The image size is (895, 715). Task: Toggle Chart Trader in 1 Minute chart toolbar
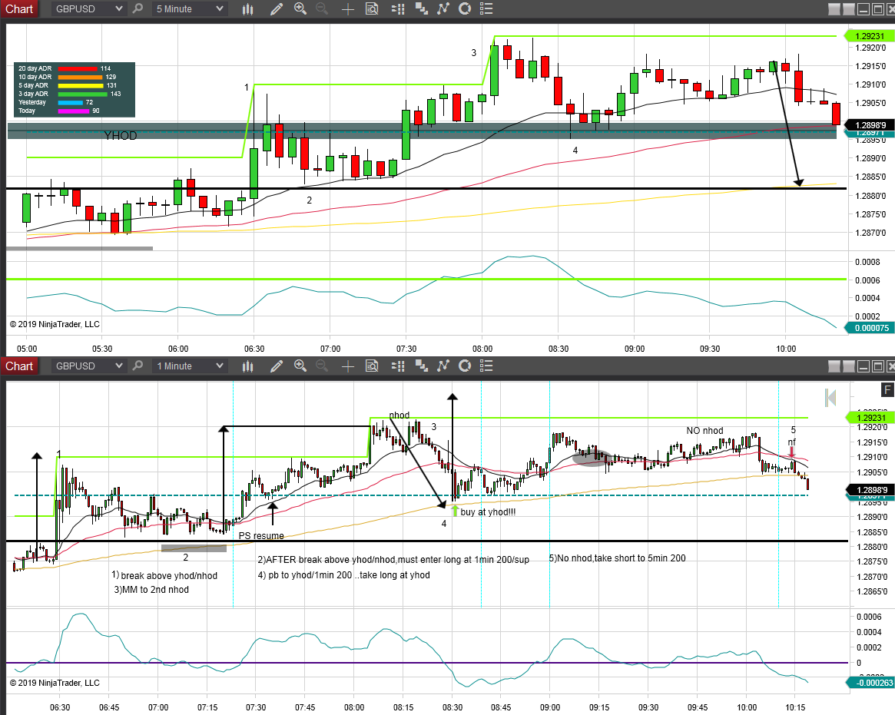pos(398,366)
